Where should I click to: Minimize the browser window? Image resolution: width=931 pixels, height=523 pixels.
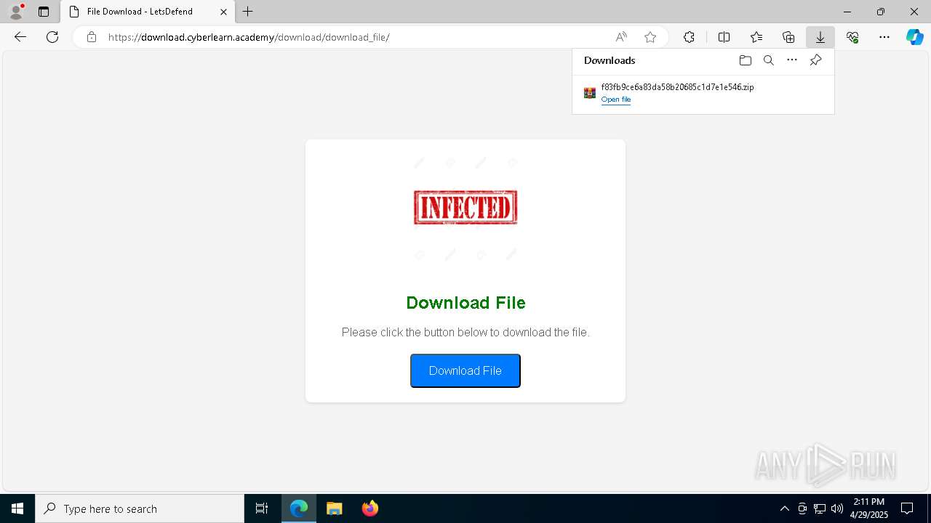(847, 12)
